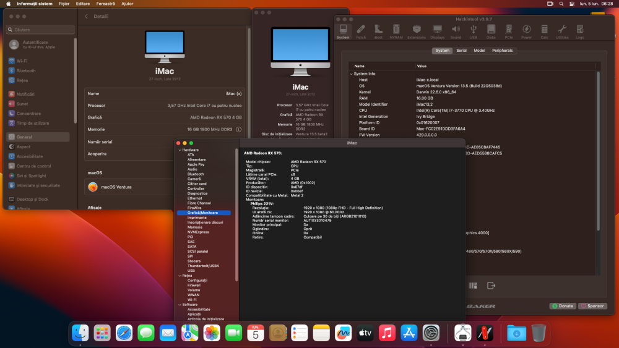Open Control Center in the menu bar

[571, 4]
